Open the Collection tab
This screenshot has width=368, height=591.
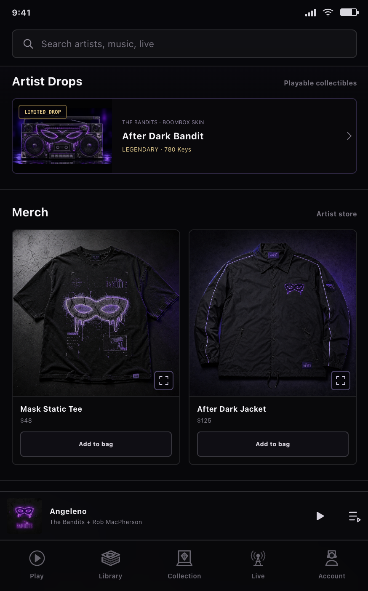point(184,564)
